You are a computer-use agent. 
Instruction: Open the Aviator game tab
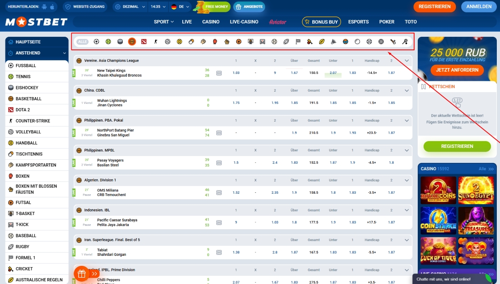(x=278, y=22)
